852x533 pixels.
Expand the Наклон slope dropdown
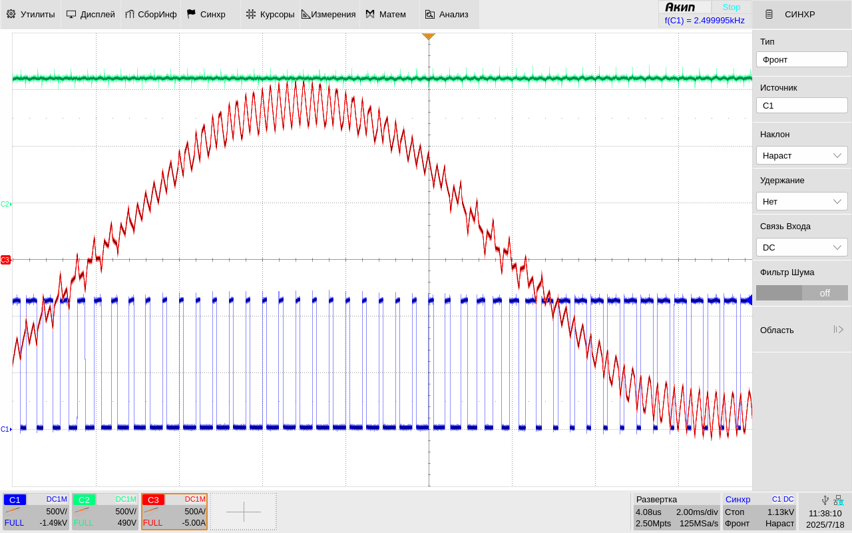pos(801,155)
